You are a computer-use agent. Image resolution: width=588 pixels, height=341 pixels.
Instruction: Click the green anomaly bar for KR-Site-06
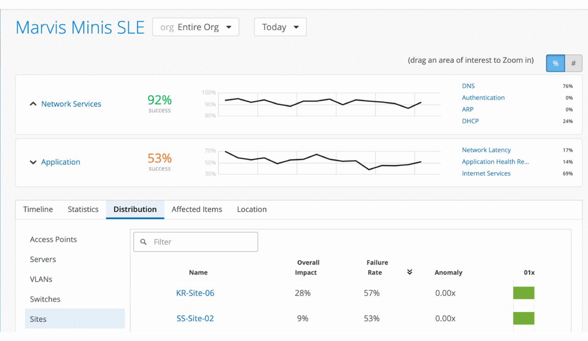pyautogui.click(x=524, y=293)
